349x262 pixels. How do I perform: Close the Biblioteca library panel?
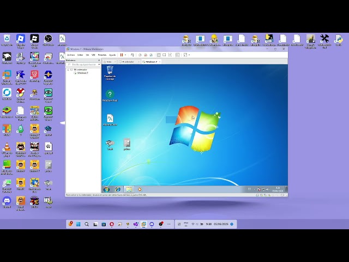pyautogui.click(x=99, y=60)
